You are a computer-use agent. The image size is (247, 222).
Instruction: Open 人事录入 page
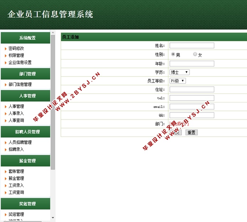[16, 113]
